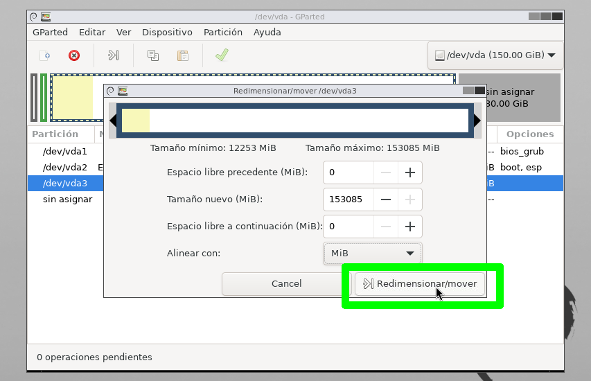
Task: Decrease new size with minus button
Action: click(386, 200)
